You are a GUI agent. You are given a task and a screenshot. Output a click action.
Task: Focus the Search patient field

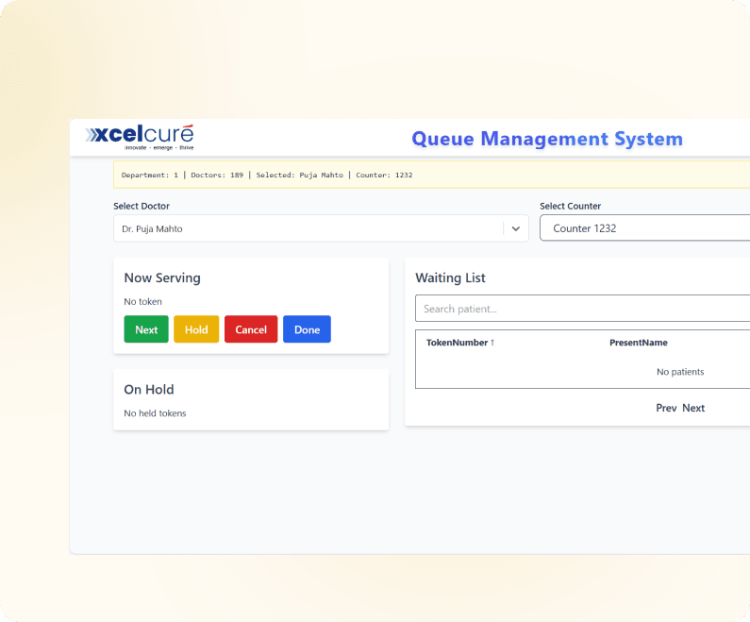(583, 309)
